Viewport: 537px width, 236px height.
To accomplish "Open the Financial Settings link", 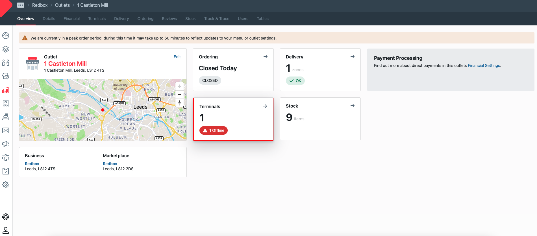I will point(484,65).
